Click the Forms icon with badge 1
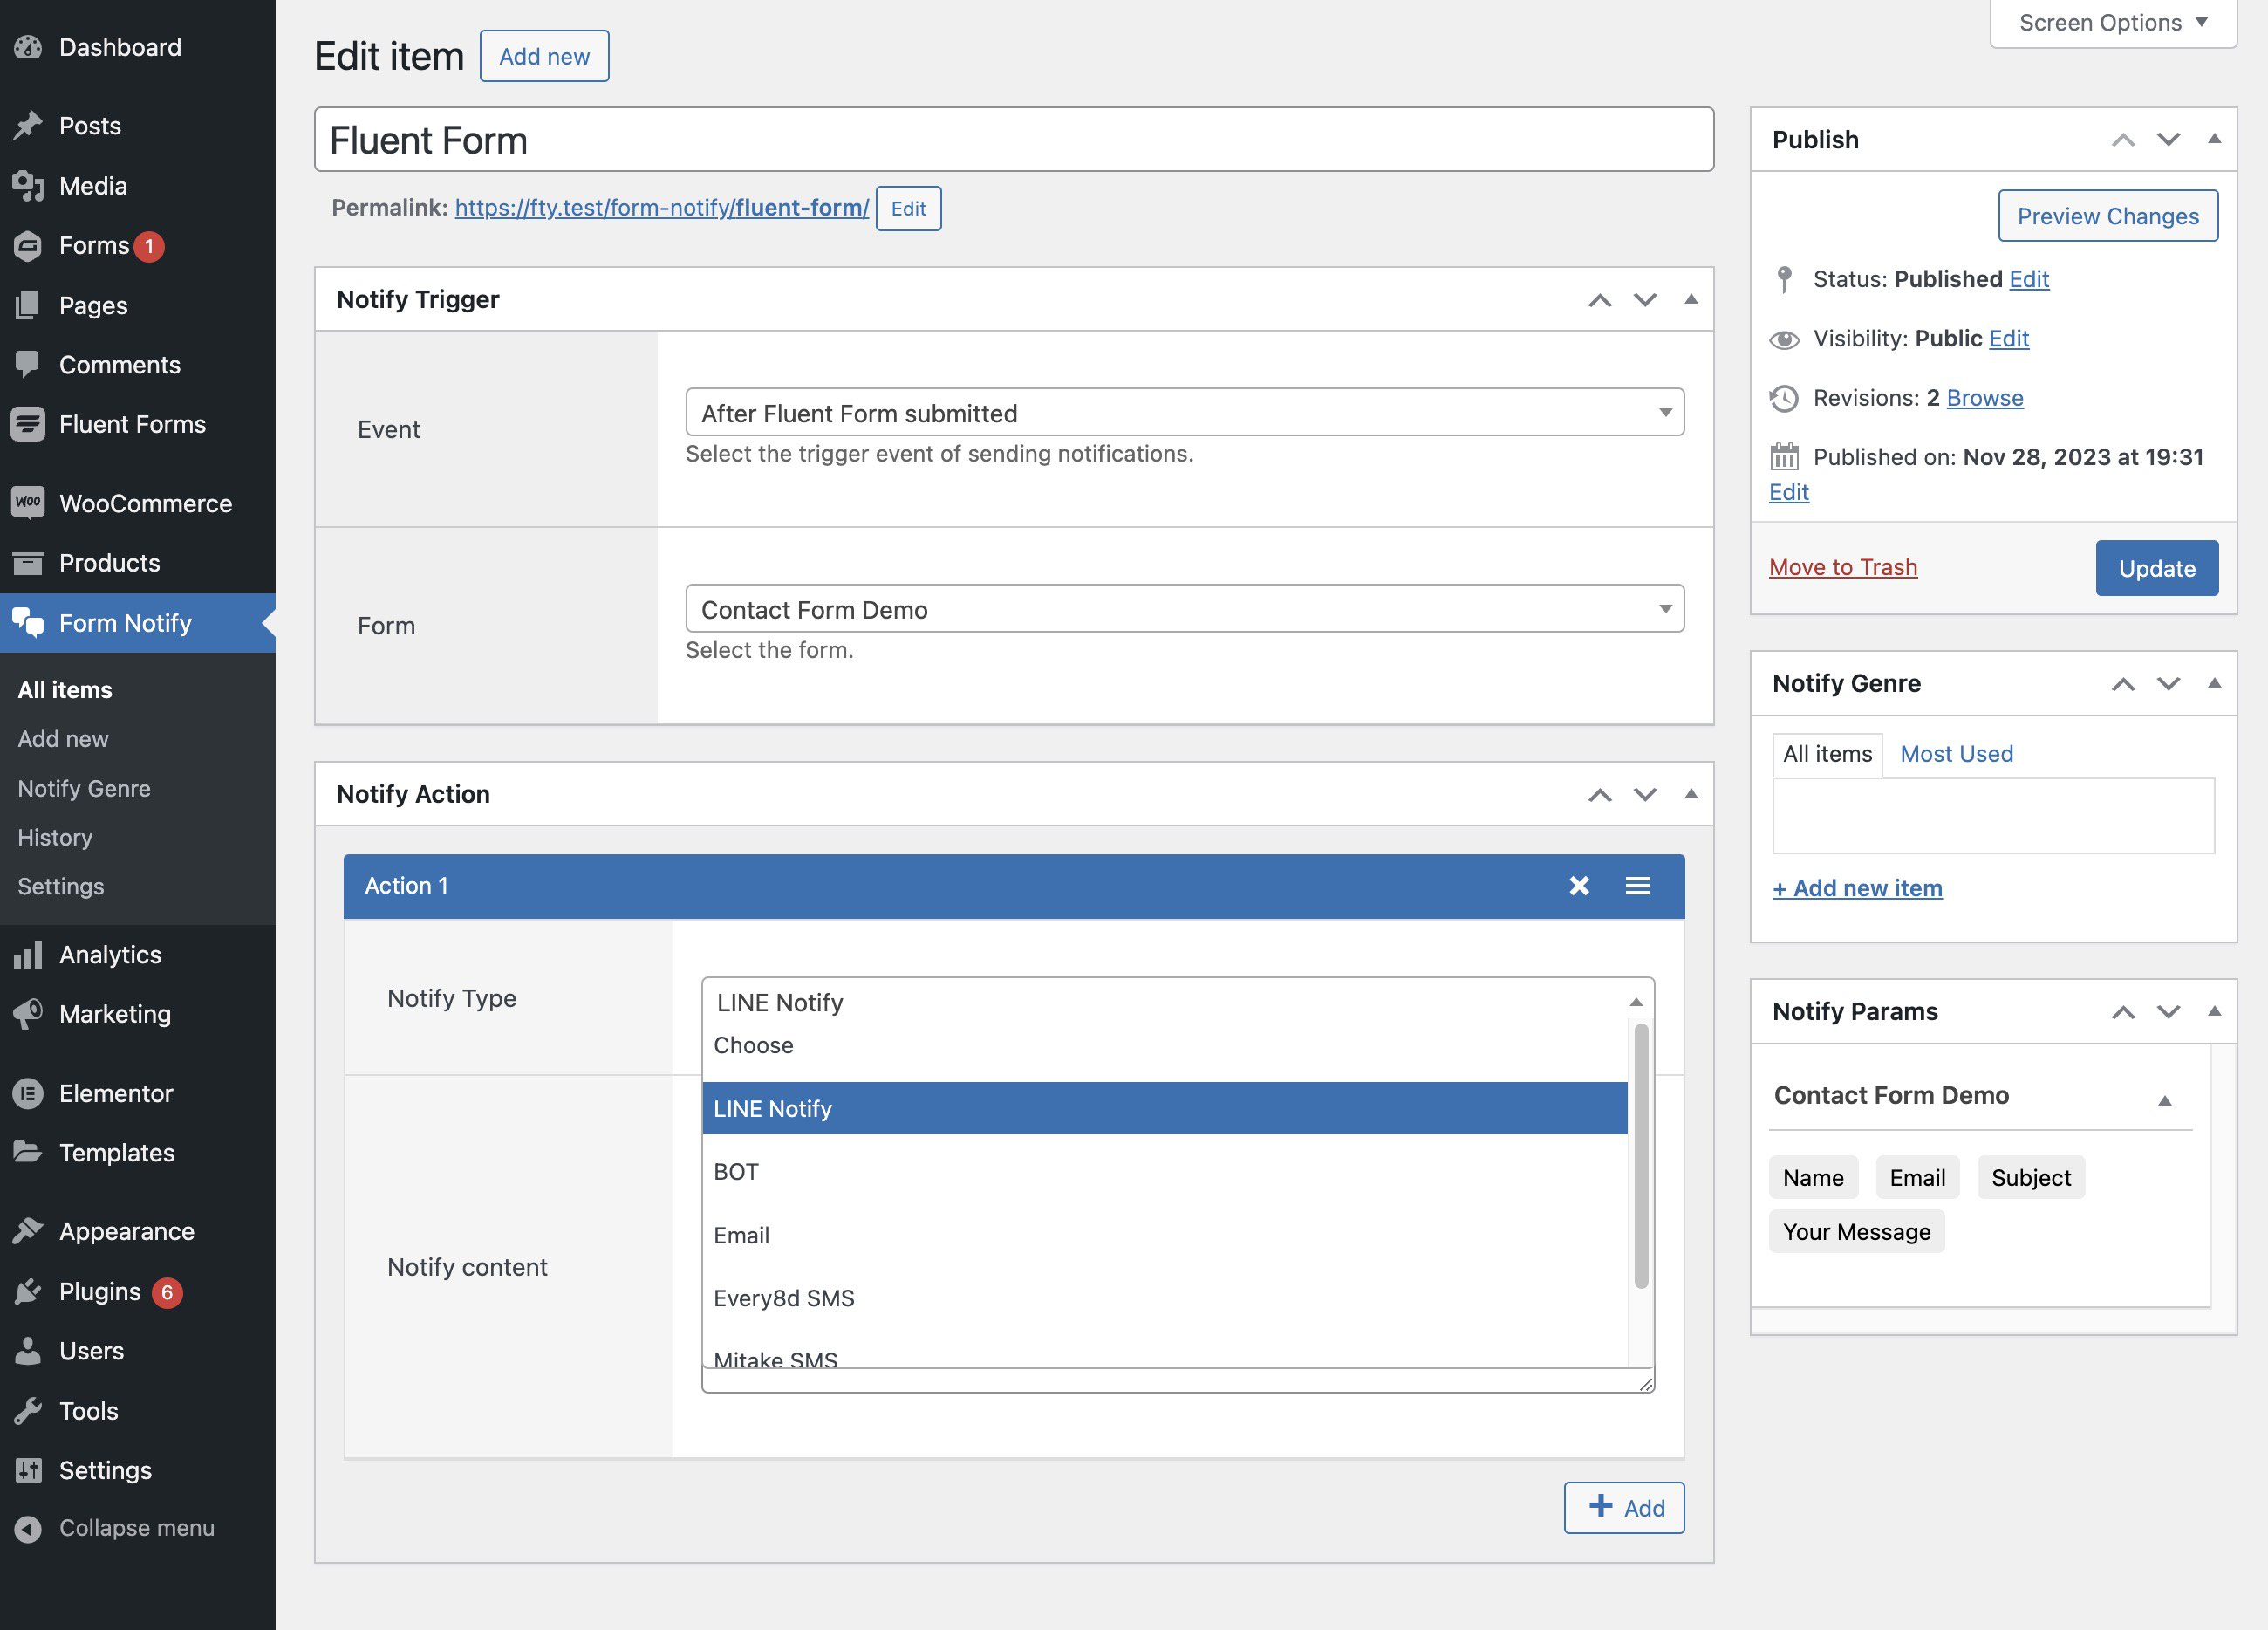Viewport: 2268px width, 1630px height. [x=28, y=245]
